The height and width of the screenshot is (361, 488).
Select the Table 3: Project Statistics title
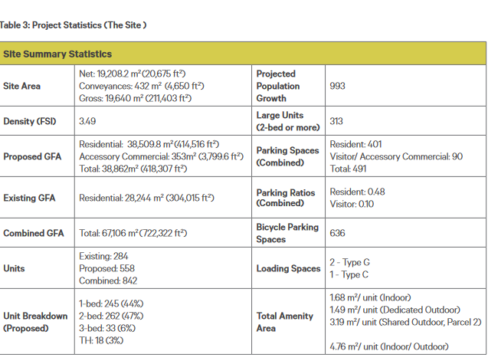pos(73,25)
